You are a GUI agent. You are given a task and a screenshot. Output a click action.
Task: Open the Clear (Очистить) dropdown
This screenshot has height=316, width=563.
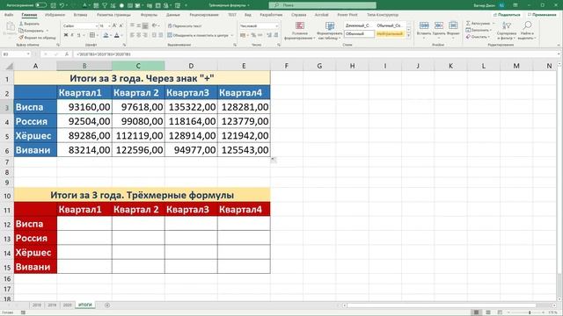tap(477, 37)
